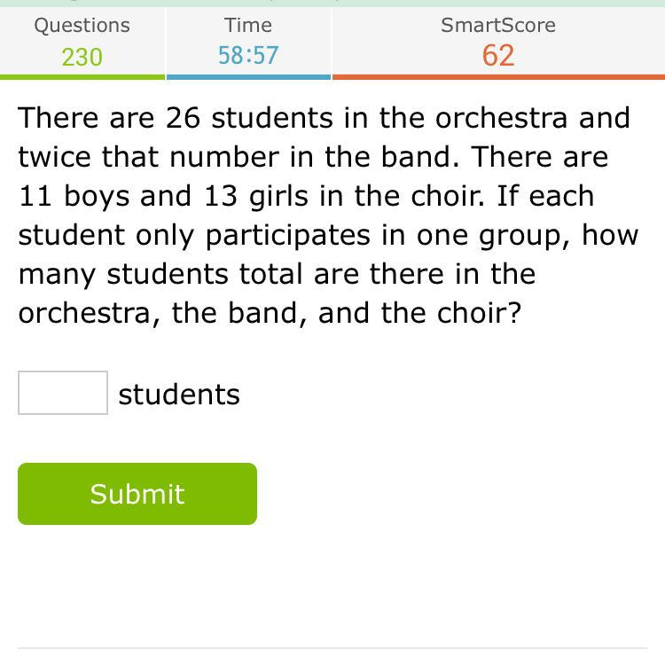665x665 pixels.
Task: Click the number 26 in the problem
Action: 183,117
